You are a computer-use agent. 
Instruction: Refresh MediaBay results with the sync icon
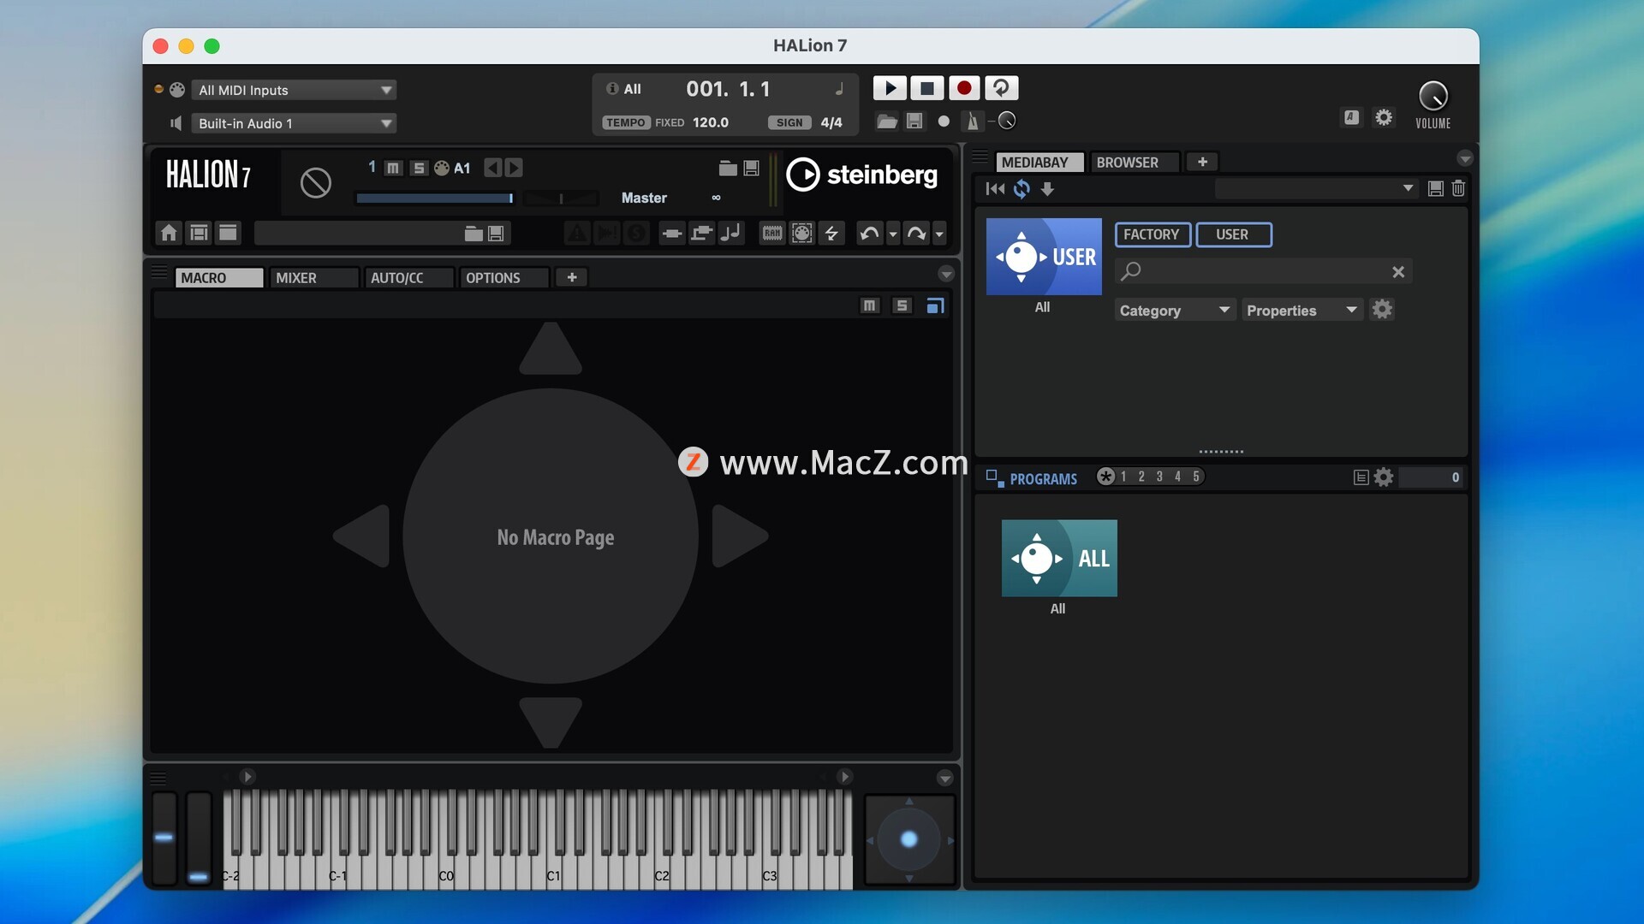[1022, 189]
